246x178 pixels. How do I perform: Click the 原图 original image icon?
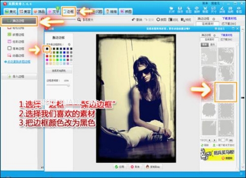[161, 20]
